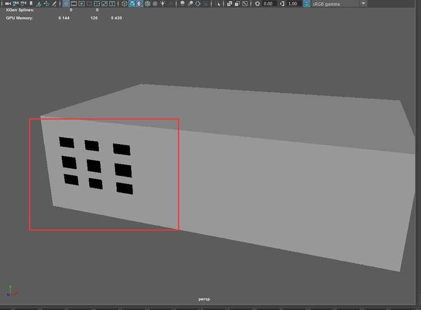The height and width of the screenshot is (310, 421).
Task: Toggle the View Transform color management button
Action: [306, 3]
